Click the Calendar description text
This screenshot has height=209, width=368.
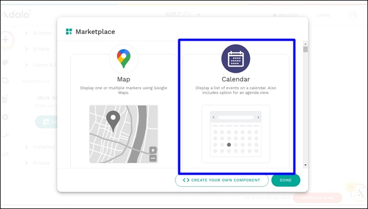pos(236,90)
